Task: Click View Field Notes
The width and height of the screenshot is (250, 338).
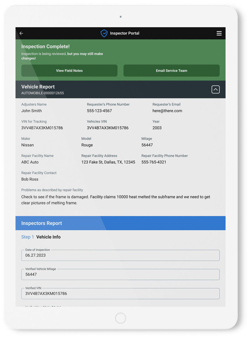Action: tap(69, 71)
